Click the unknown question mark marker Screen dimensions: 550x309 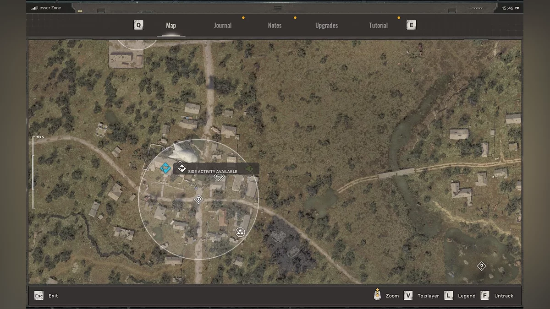pos(482,266)
